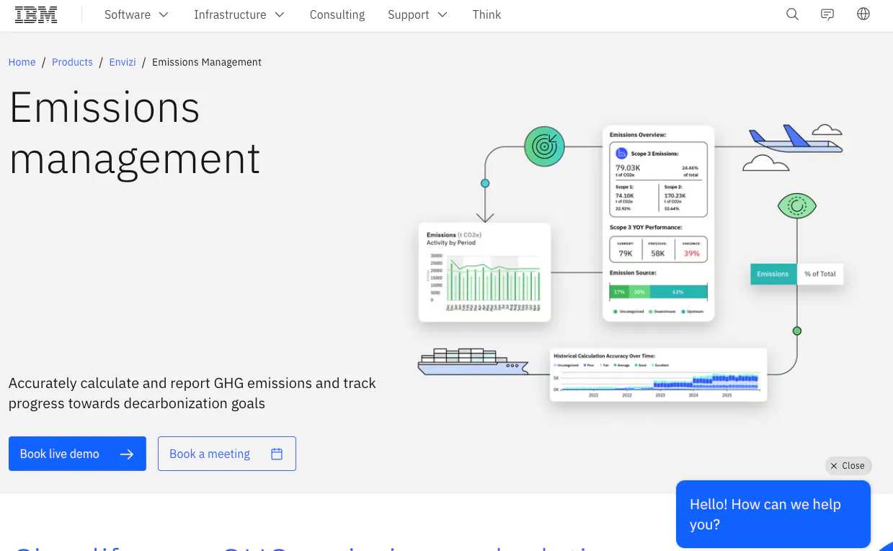Expand the Software menu
This screenshot has height=551, width=893.
click(x=136, y=14)
